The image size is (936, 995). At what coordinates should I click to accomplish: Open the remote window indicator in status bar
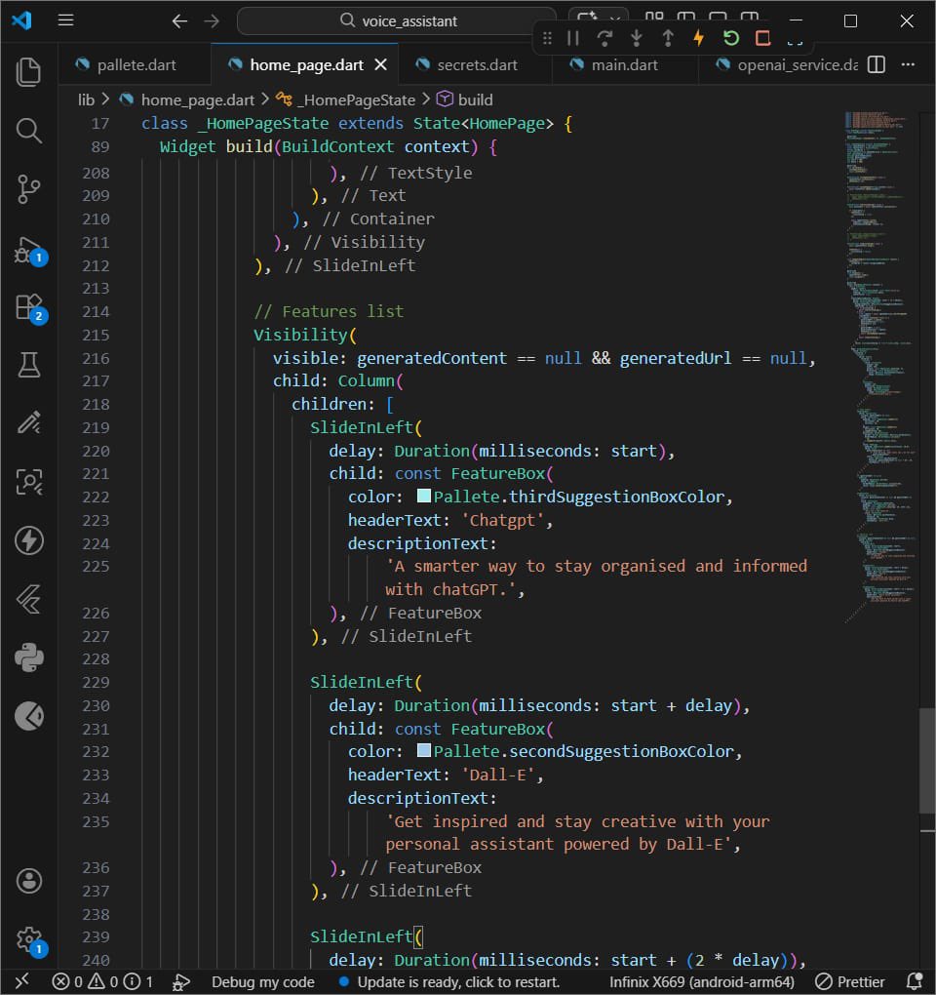pyautogui.click(x=21, y=981)
